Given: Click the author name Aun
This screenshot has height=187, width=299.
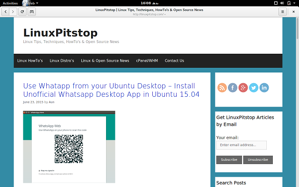Looking at the screenshot, I should pyautogui.click(x=51, y=102).
